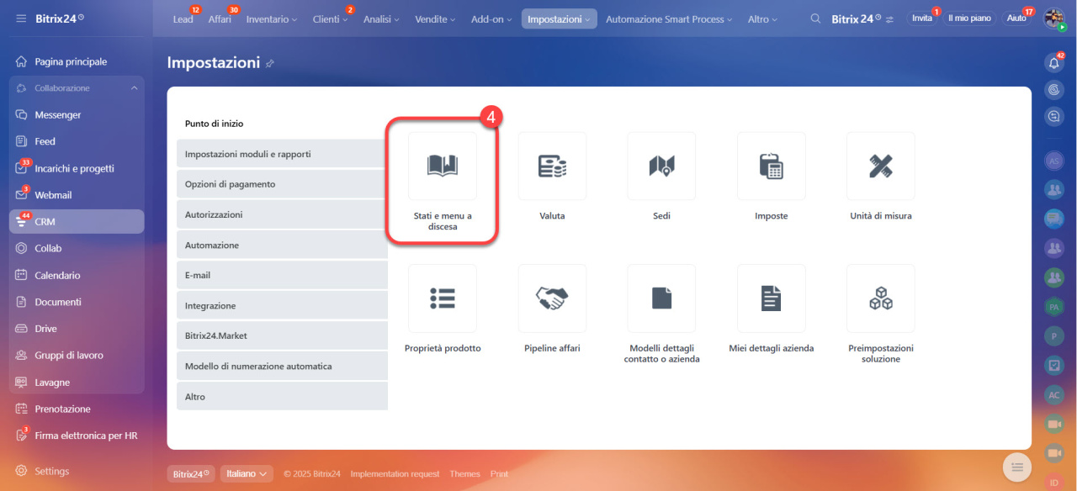Expand the Inventario dropdown menu
This screenshot has width=1077, height=491.
click(x=272, y=18)
